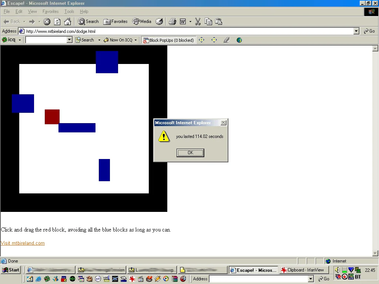Image resolution: width=379 pixels, height=284 pixels.
Task: Click the red block in the game
Action: (x=52, y=117)
